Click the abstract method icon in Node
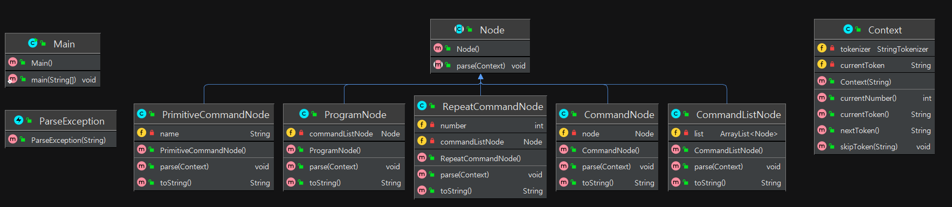The height and width of the screenshot is (207, 952). (438, 65)
